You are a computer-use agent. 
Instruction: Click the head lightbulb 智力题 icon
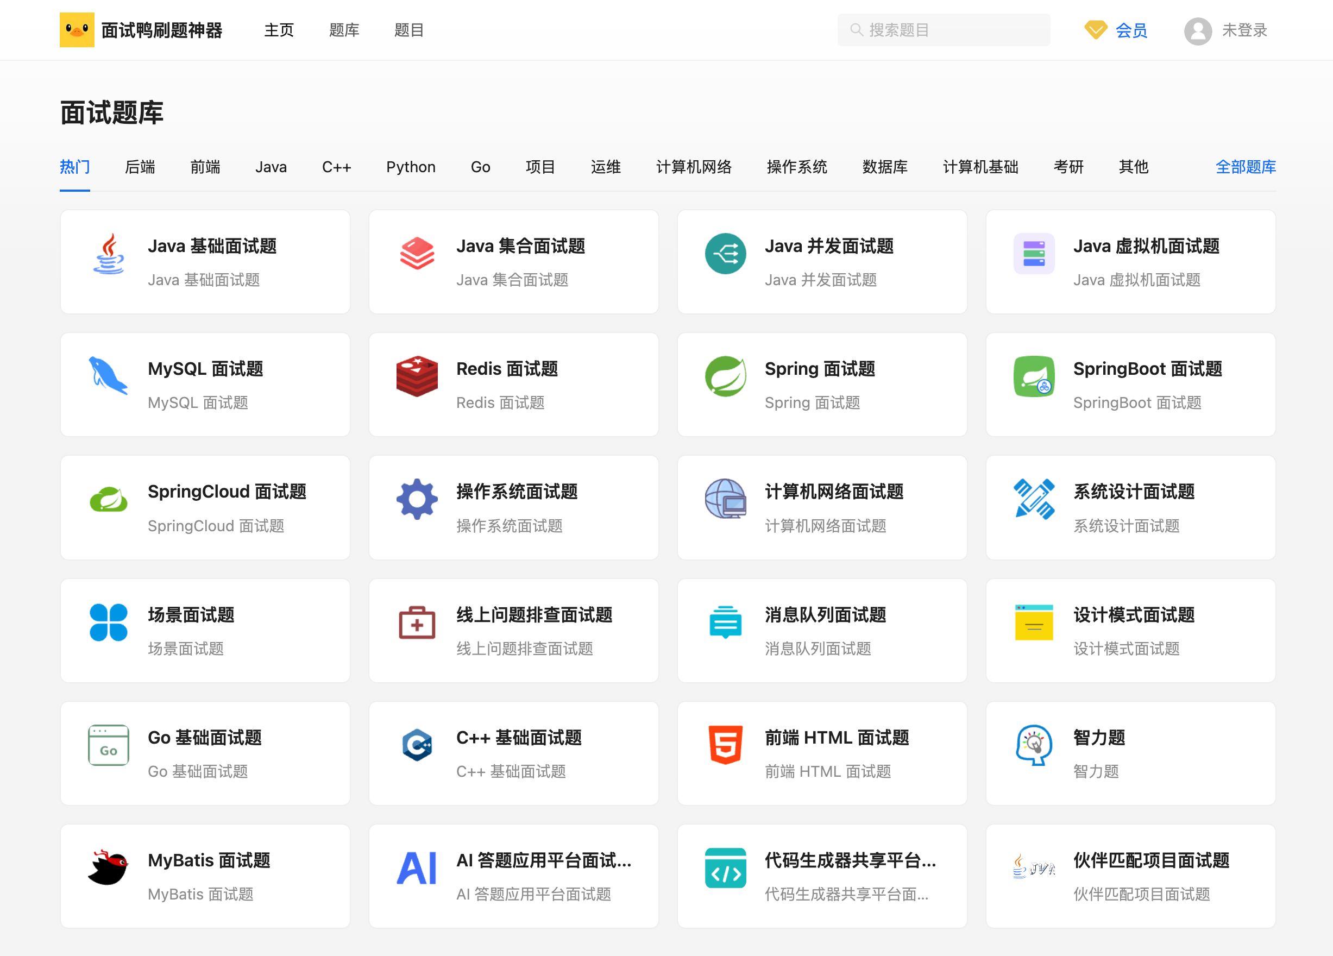1034,745
